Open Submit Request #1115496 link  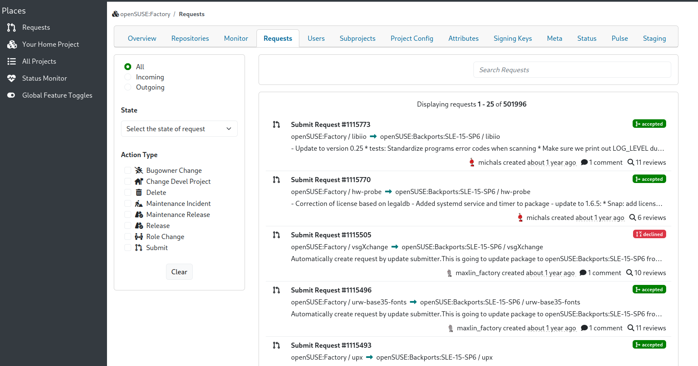tap(331, 290)
